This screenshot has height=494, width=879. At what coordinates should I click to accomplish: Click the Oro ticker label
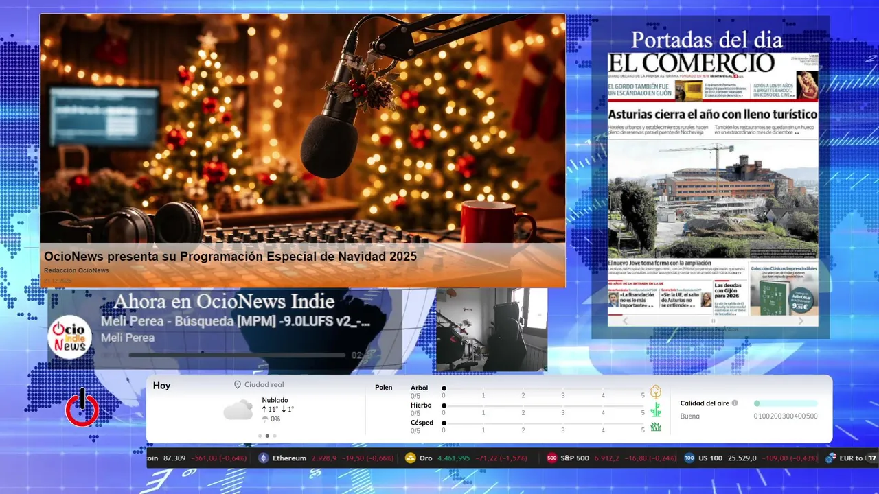(426, 458)
